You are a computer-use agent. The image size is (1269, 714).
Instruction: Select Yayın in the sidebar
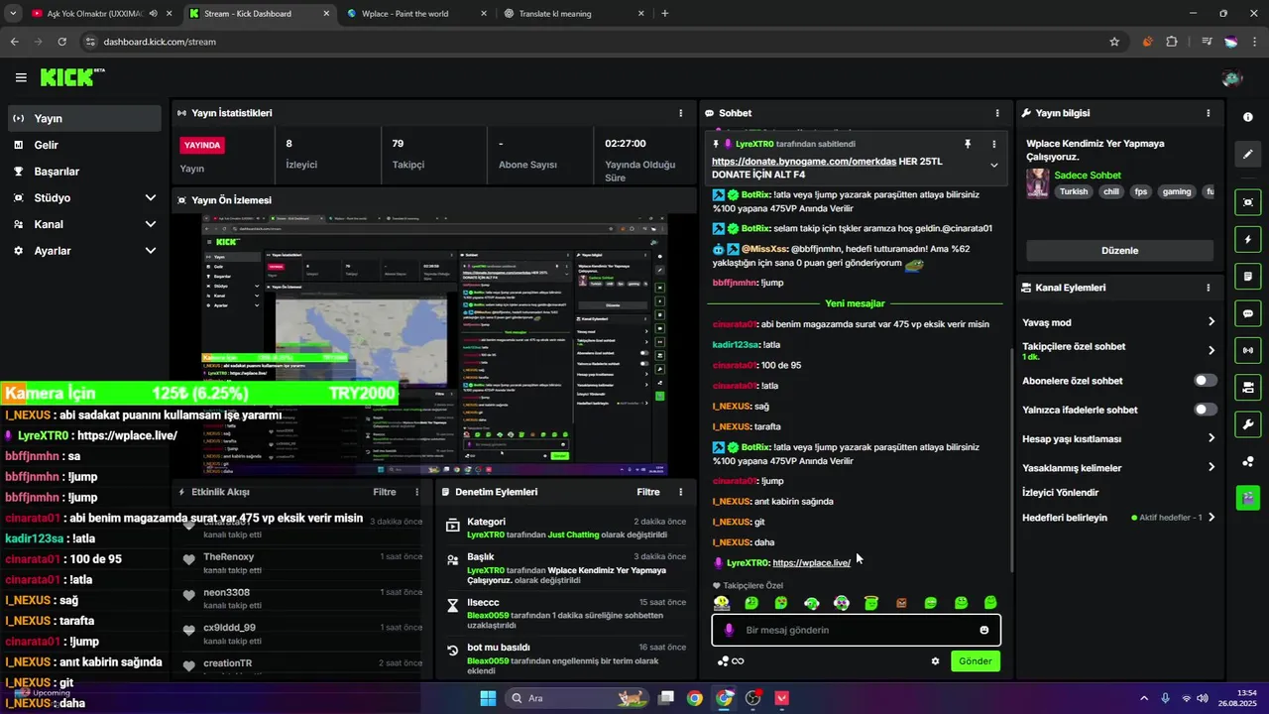(84, 118)
